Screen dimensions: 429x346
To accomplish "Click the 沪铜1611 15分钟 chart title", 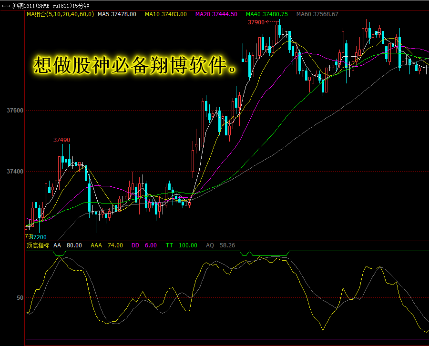I will [51, 6].
